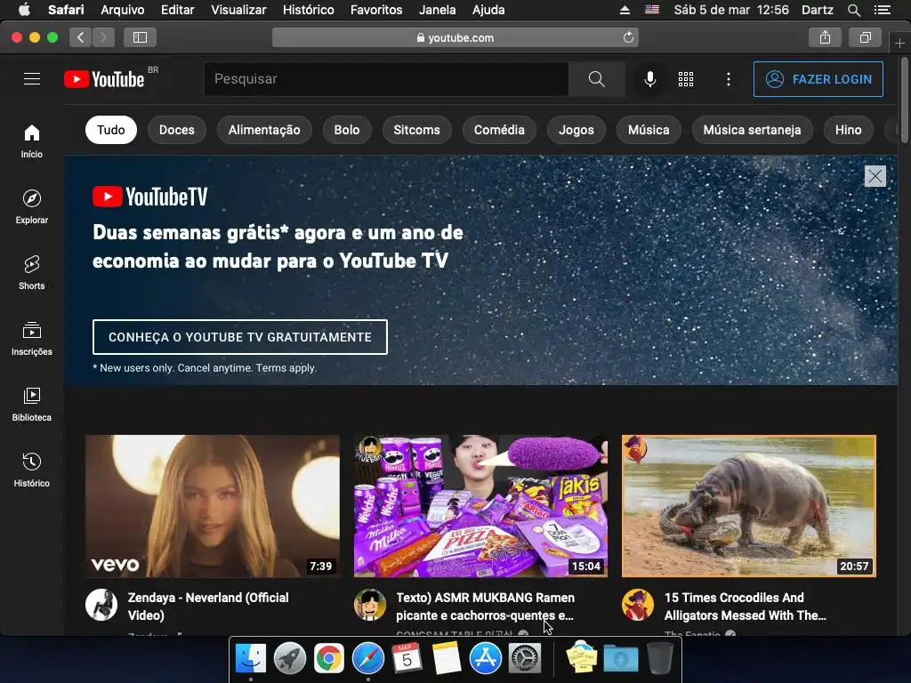Open Inscrições in sidebar
The image size is (911, 683).
pyautogui.click(x=32, y=338)
